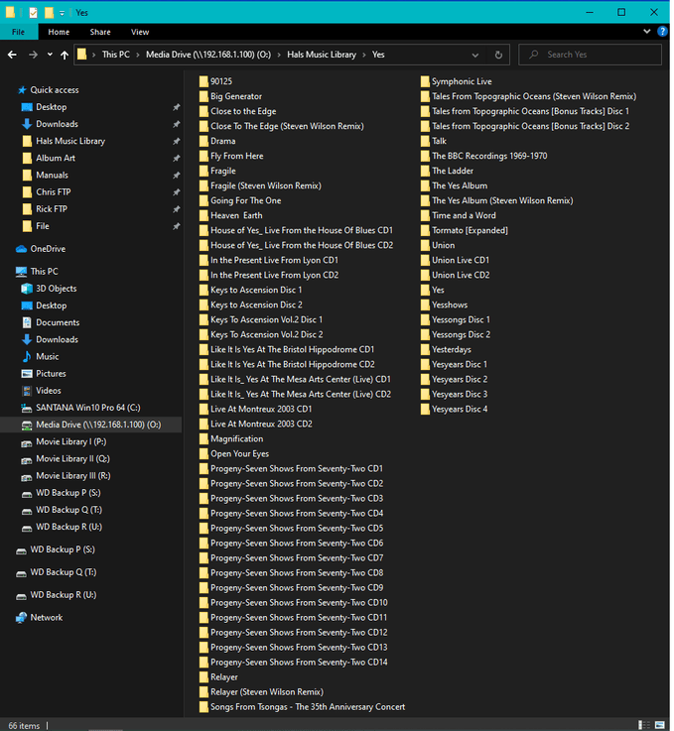Open Chris FTP pinned folder
Viewport: 674px width, 731px height.
click(x=54, y=192)
